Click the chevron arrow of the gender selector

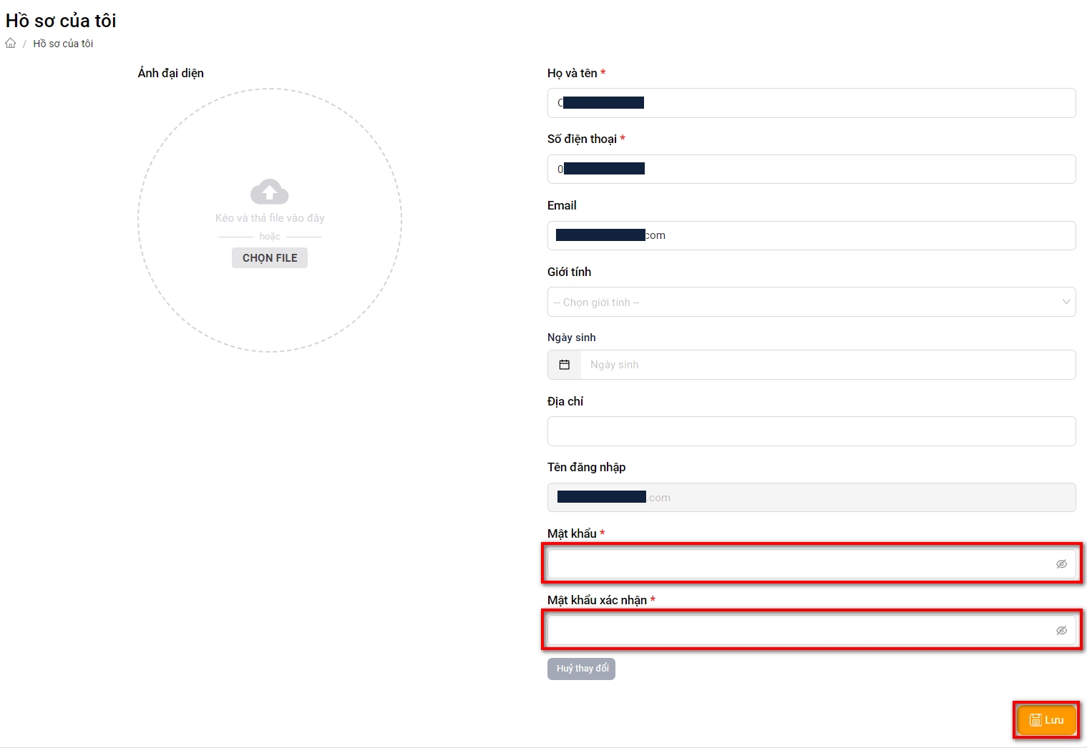1066,302
